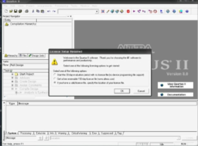Click the Paste toolbar icon
This screenshot has width=198, height=146.
pos(43,11)
